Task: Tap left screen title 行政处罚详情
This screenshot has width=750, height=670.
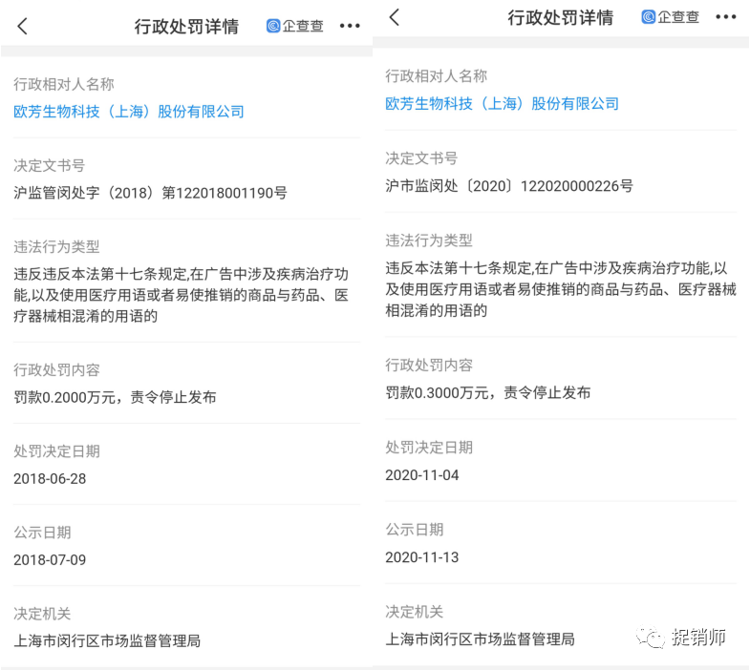Action: pyautogui.click(x=186, y=27)
